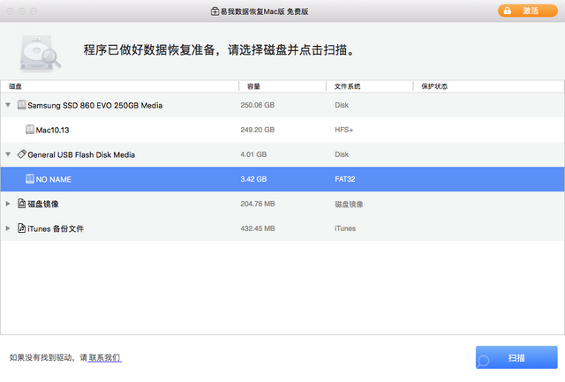Click the 激活 activate button

pyautogui.click(x=528, y=11)
